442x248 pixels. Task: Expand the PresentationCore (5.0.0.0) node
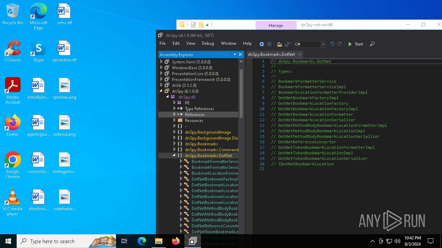[161, 74]
